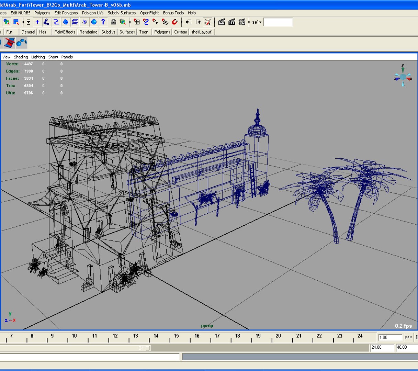This screenshot has width=418, height=371.
Task: Open the Polygons menu in menu bar
Action: tap(42, 13)
